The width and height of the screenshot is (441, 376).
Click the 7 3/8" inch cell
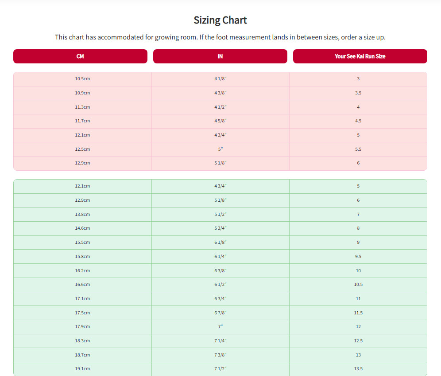220,355
